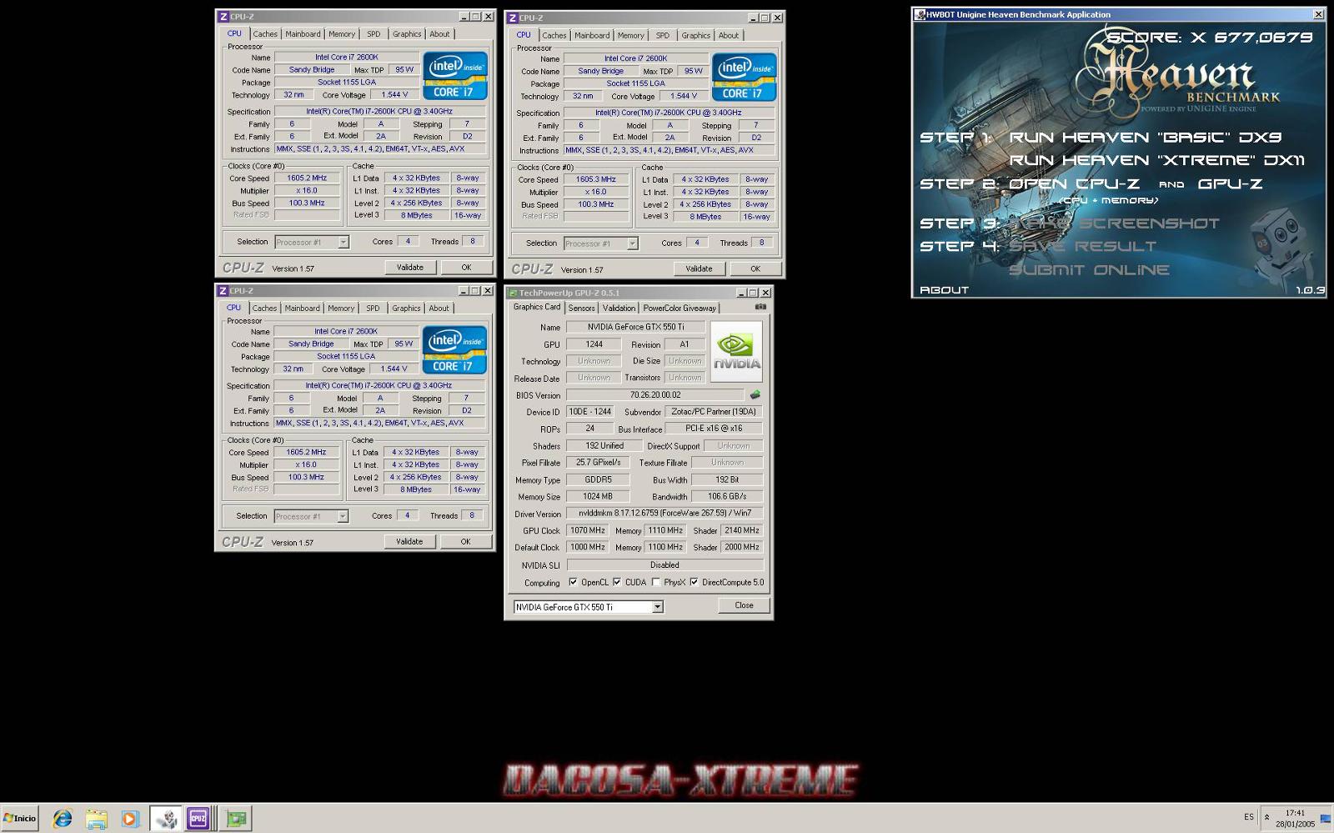Switch to the CPU-Z taskbar icon

pyautogui.click(x=198, y=819)
